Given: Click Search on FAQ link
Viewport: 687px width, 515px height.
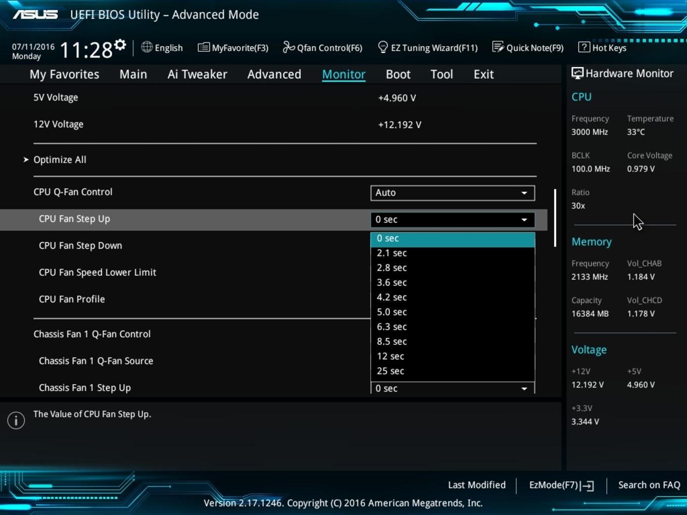Looking at the screenshot, I should [x=649, y=485].
